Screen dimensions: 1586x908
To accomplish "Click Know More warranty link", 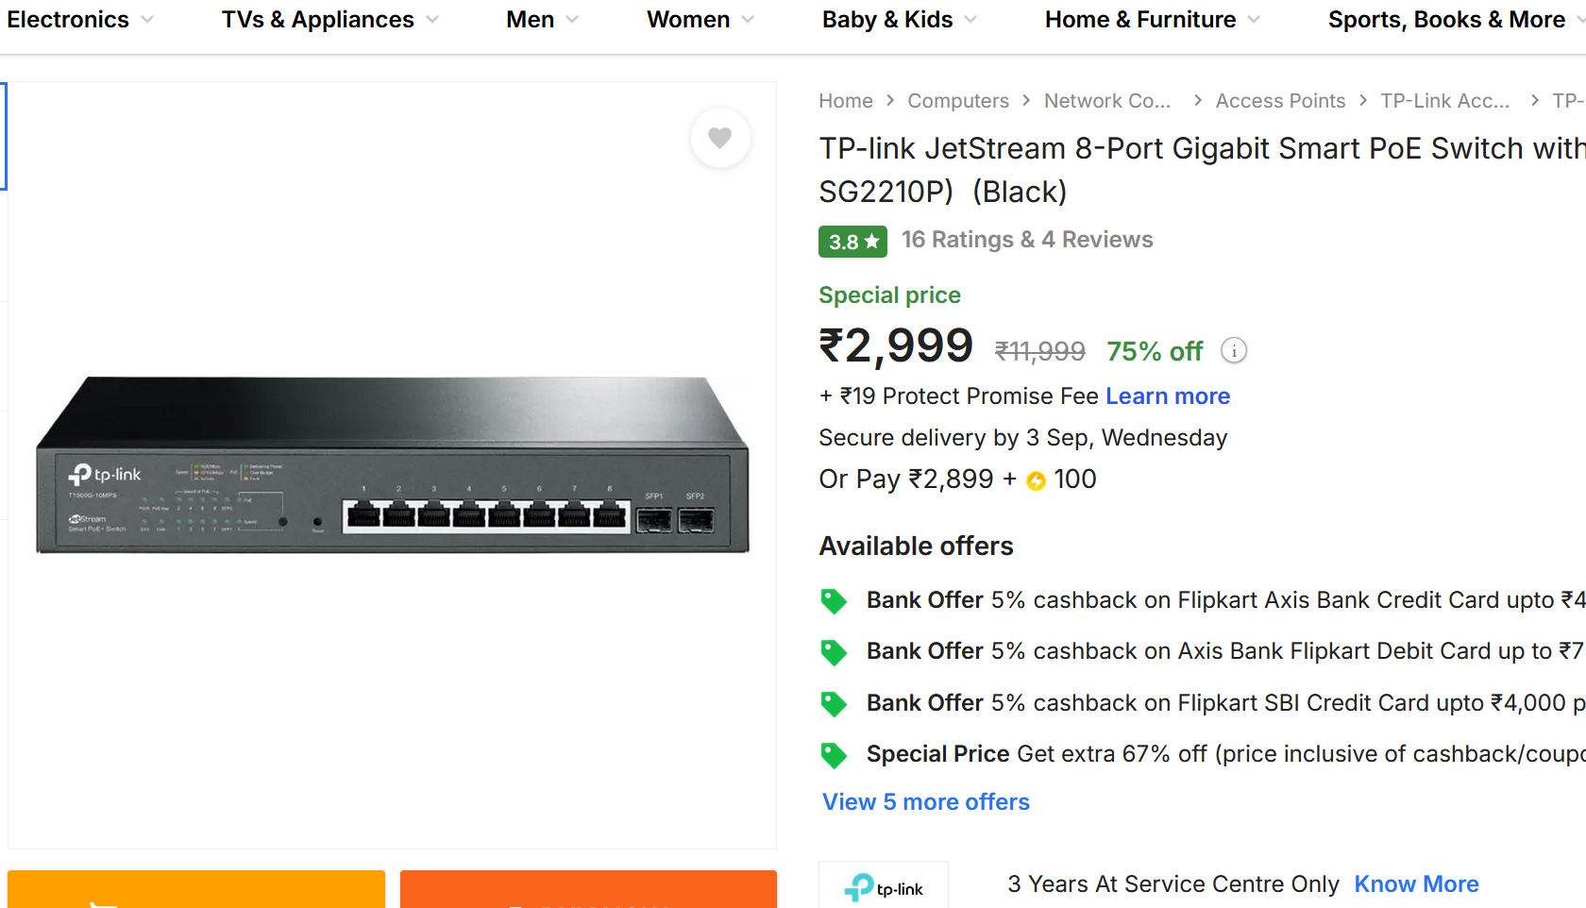I will point(1416,884).
